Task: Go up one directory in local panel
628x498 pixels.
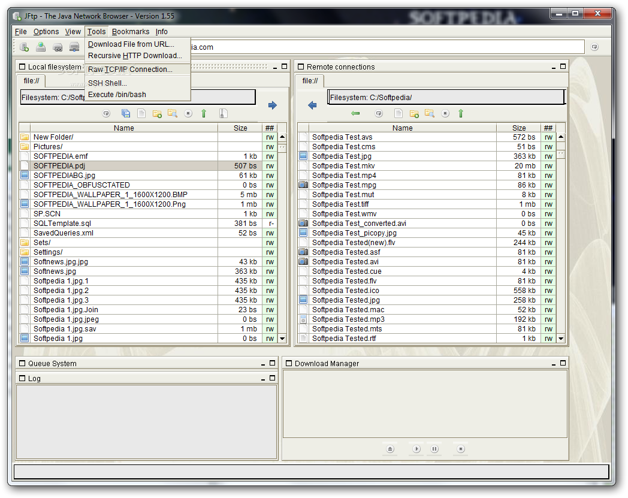Action: pos(204,113)
